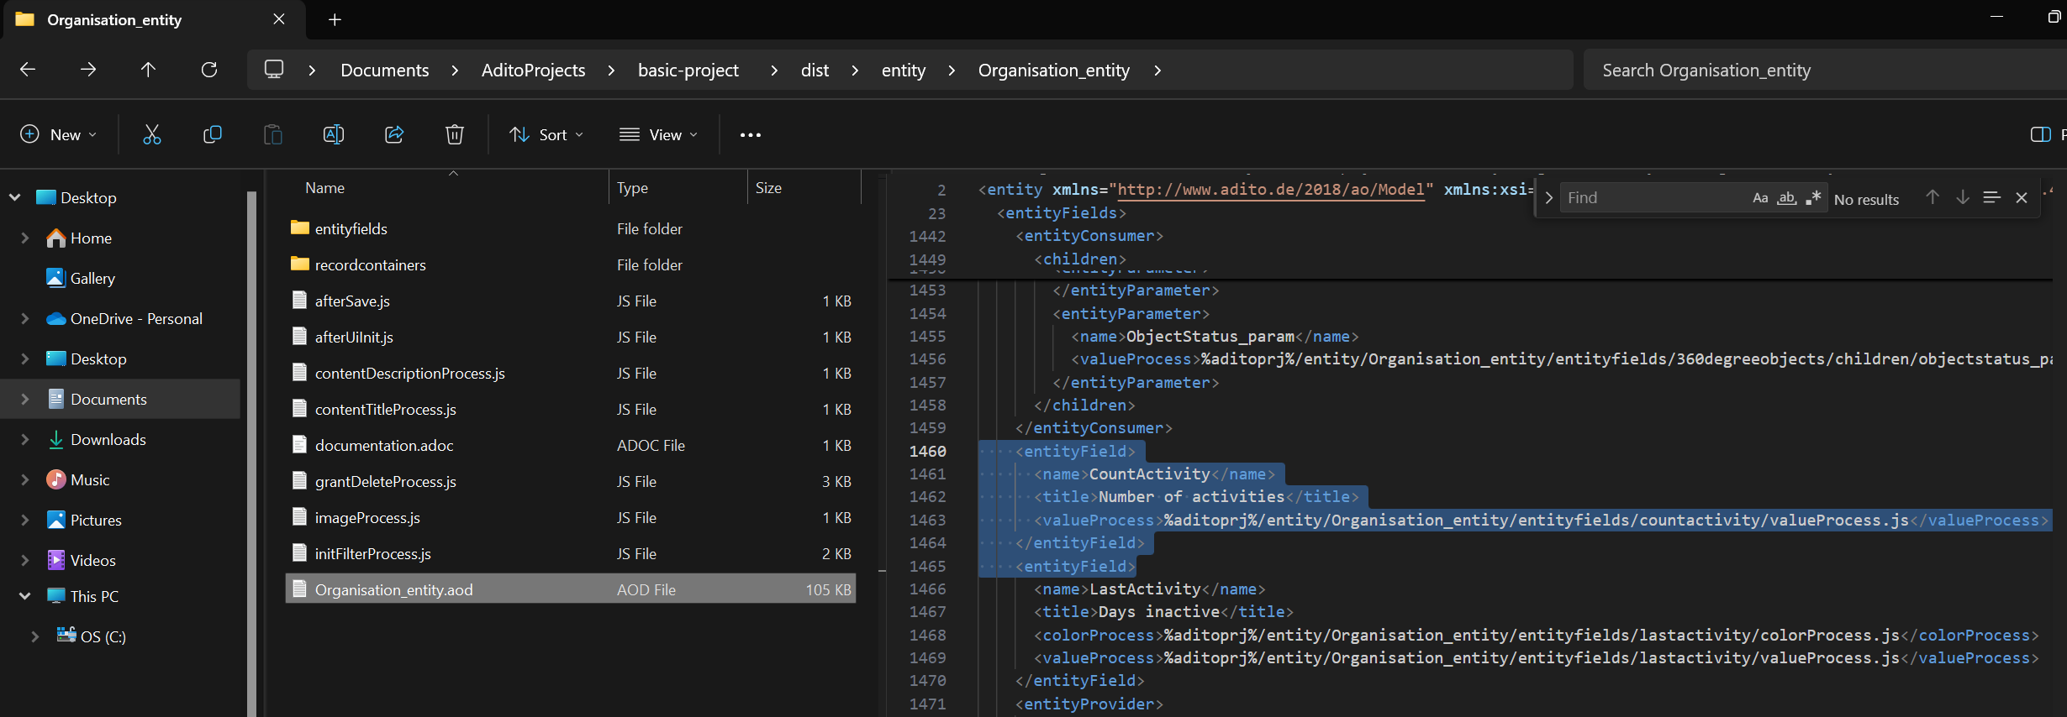
Task: Click the PC monitor icon in address bar
Action: pos(274,70)
